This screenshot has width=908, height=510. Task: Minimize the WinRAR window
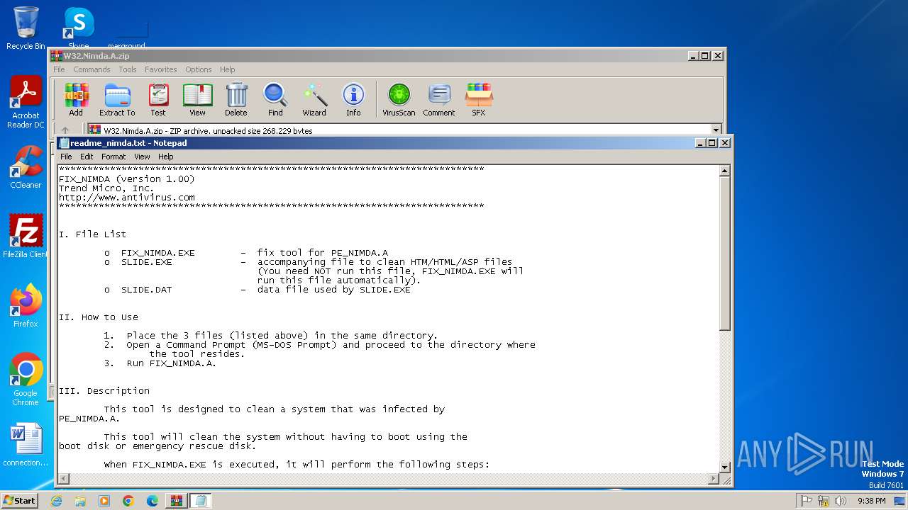point(692,55)
